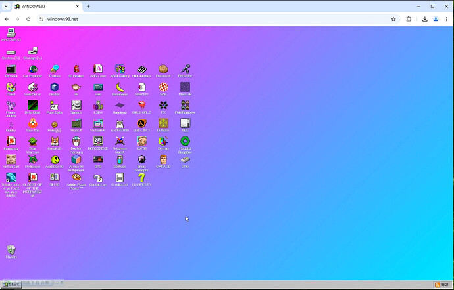Viewport: 454px width, 290px height.
Task: Open the Adobe Pizza Player icon
Action: [76, 178]
